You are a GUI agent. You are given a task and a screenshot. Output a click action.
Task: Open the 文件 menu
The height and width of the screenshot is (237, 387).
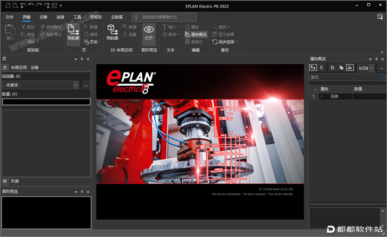click(x=9, y=17)
